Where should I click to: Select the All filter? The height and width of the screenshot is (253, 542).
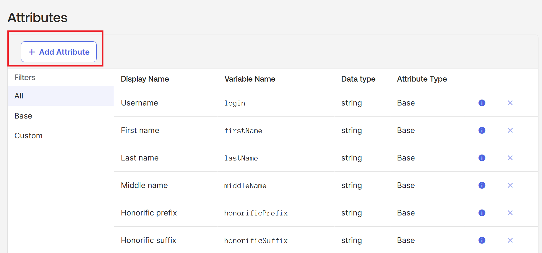point(19,96)
